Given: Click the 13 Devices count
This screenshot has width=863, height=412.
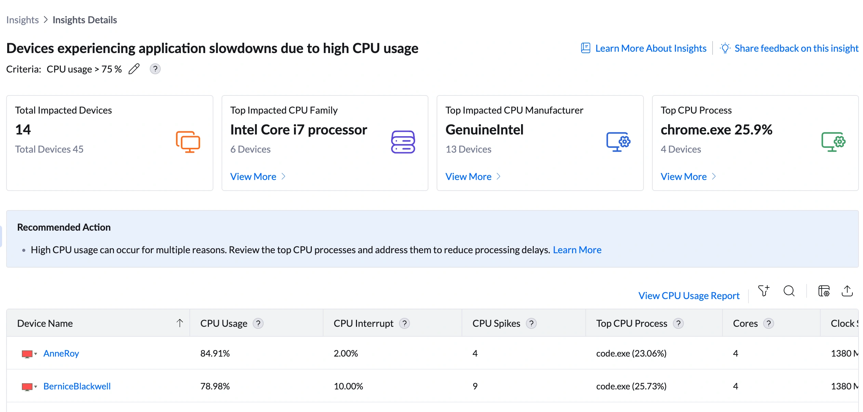Looking at the screenshot, I should (x=468, y=149).
